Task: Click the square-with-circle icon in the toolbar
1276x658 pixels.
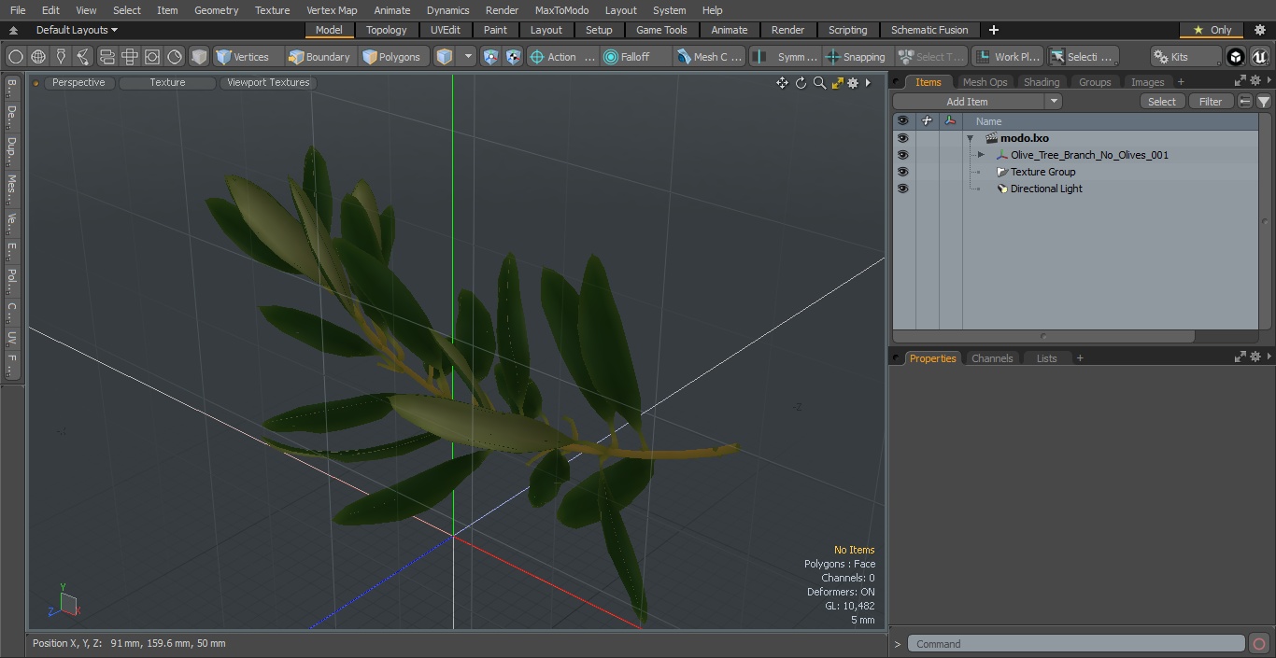Action: pyautogui.click(x=151, y=57)
